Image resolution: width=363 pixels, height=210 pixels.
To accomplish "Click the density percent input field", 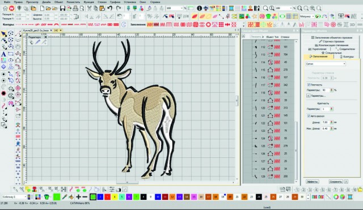I will 326,90.
